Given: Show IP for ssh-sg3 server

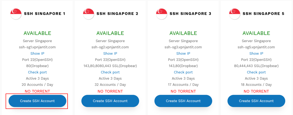Looking at the screenshot, I should pos(183,53).
